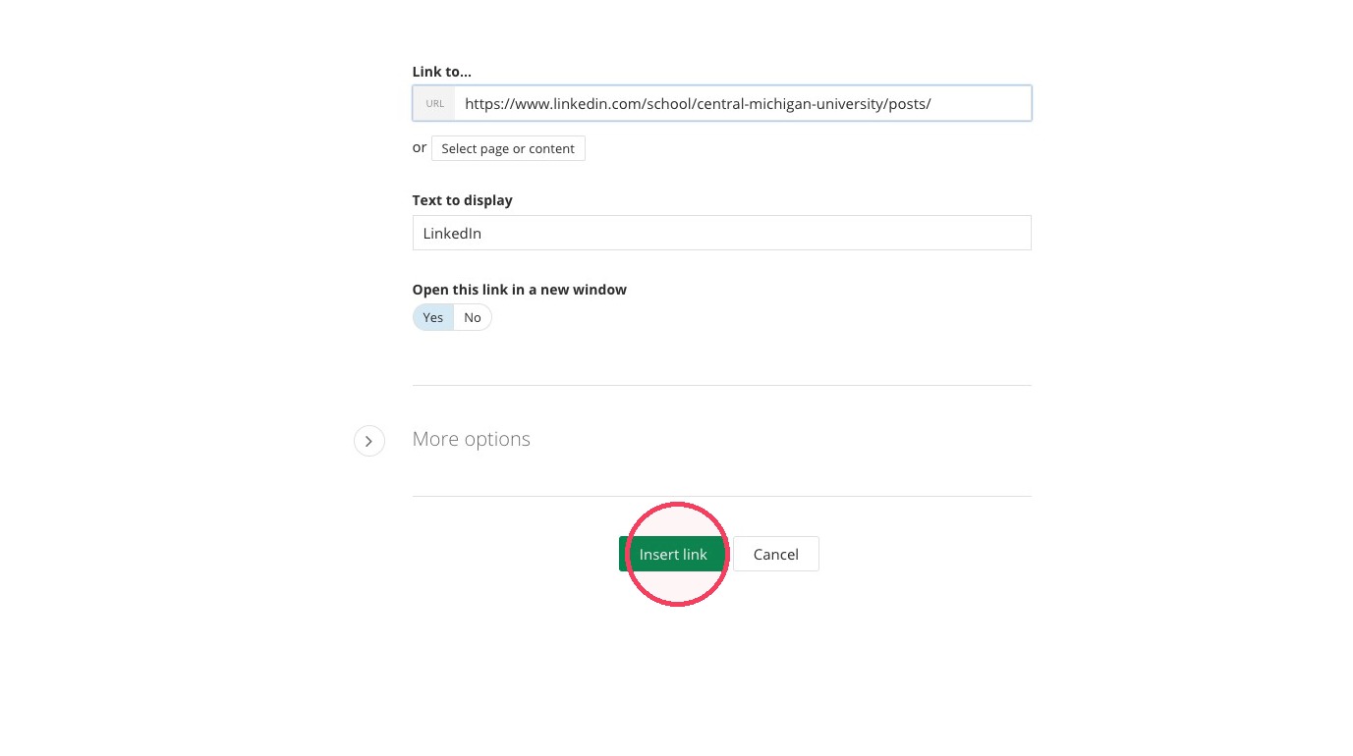1353x756 pixels.
Task: Click the divider line above More options
Action: 722,385
